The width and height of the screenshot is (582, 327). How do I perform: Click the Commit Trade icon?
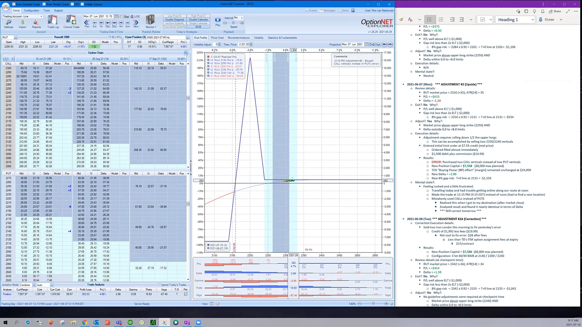(72, 22)
